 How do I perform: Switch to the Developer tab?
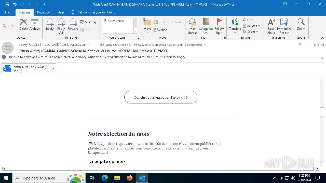pyautogui.click(x=44, y=12)
